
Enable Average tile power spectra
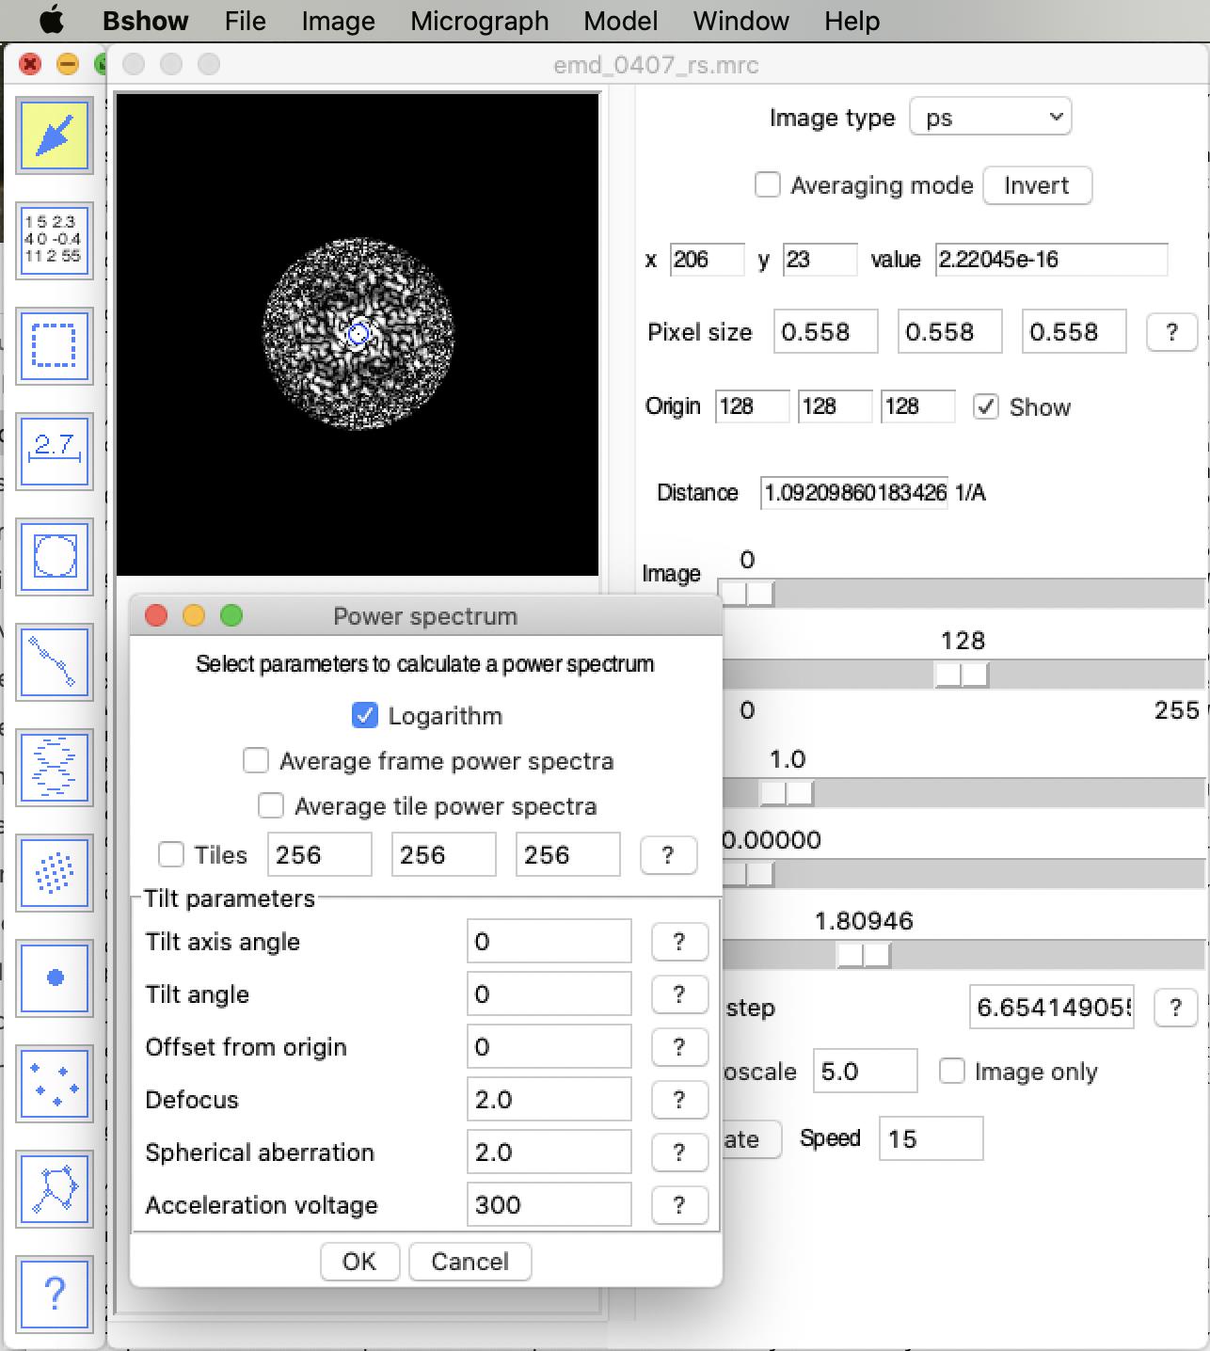coord(271,805)
